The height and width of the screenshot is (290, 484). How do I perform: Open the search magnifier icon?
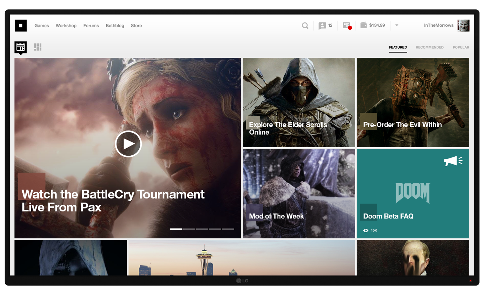click(305, 25)
